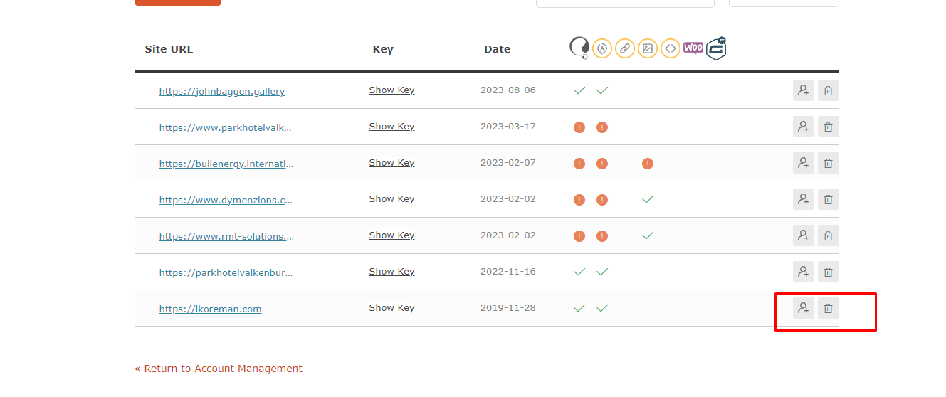Click WooCommerce icon in table header

693,48
